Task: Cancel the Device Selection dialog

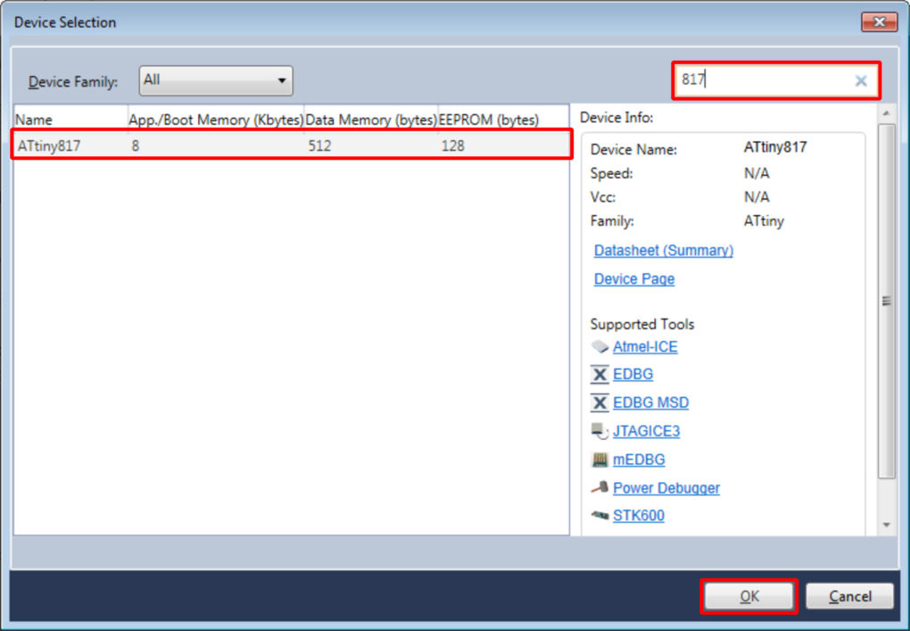Action: 849,596
